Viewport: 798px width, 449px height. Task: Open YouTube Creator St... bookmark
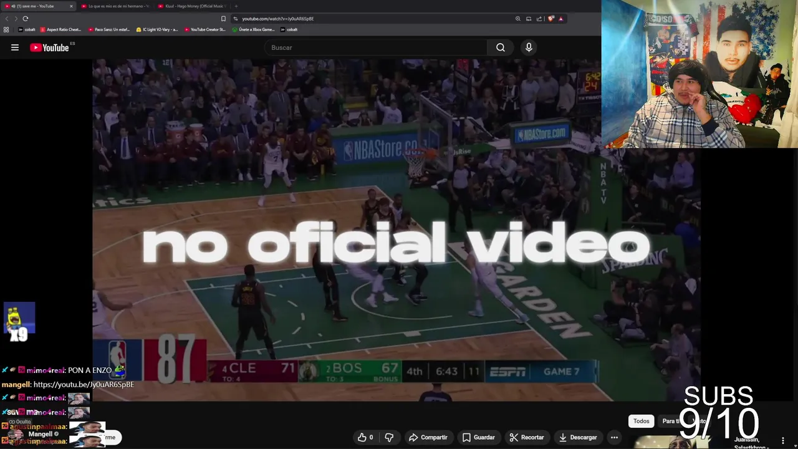[x=204, y=29]
